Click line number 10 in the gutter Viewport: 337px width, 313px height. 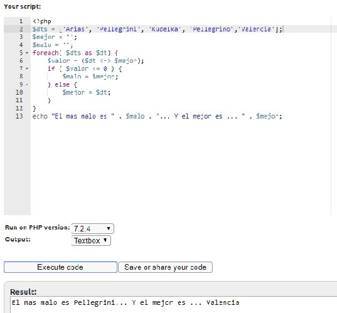coord(19,92)
